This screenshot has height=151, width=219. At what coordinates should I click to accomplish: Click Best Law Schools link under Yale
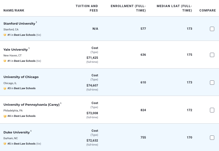pos(25,61)
